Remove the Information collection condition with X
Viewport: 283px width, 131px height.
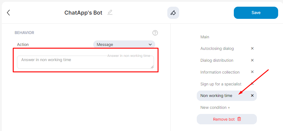coord(252,72)
